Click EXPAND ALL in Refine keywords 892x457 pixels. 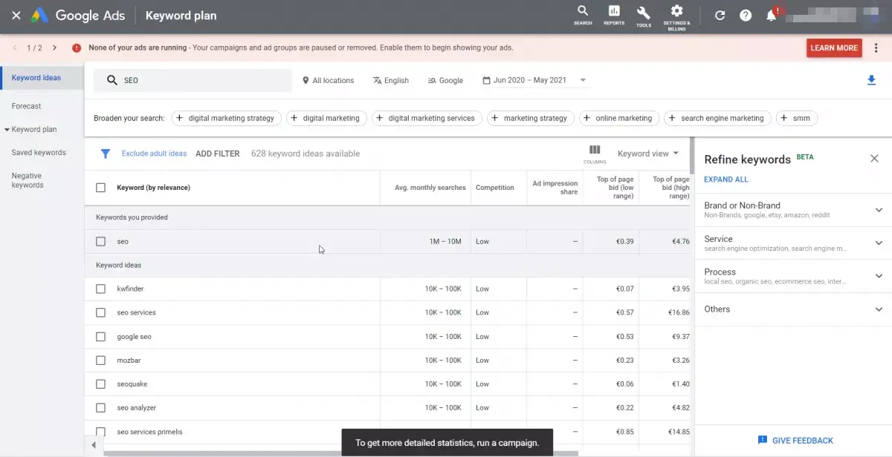coord(726,180)
